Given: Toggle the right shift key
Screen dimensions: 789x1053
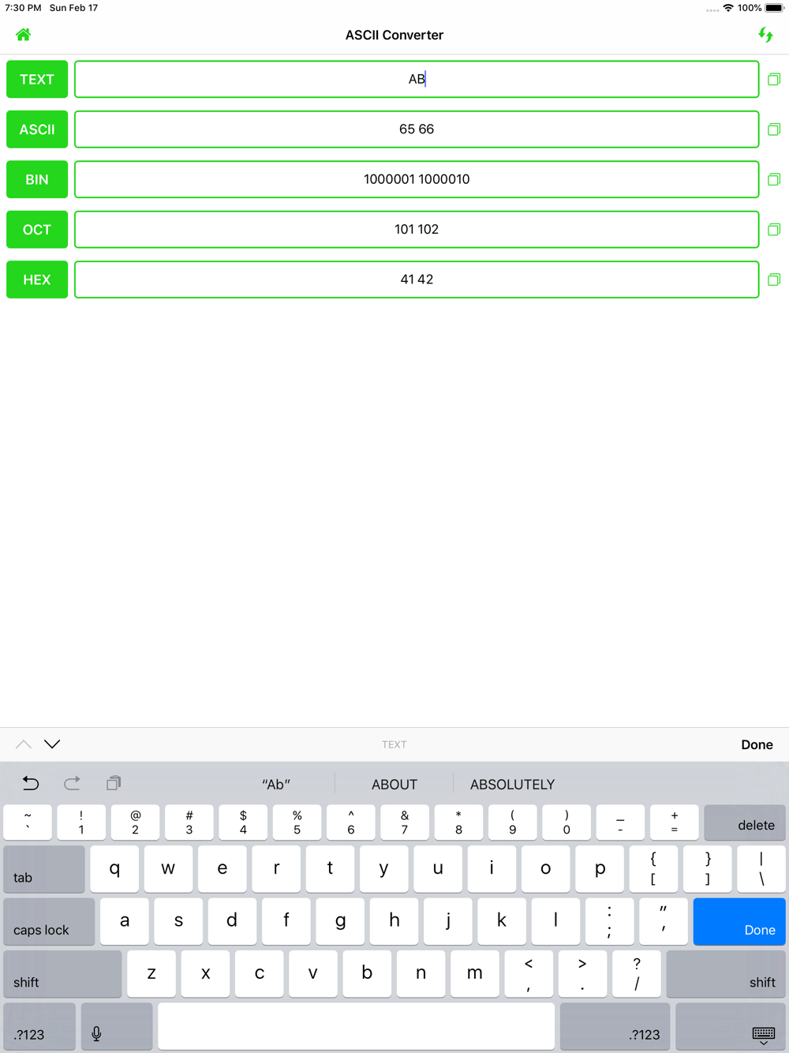Looking at the screenshot, I should point(726,974).
